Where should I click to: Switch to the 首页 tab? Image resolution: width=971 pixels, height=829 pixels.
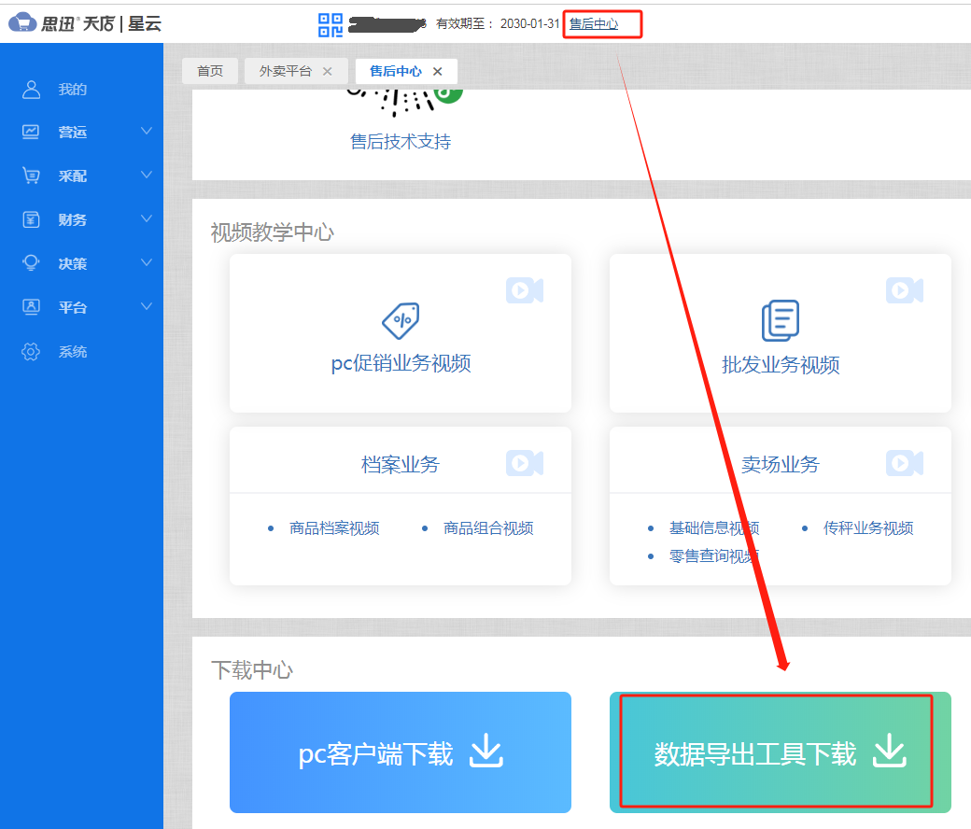[210, 71]
